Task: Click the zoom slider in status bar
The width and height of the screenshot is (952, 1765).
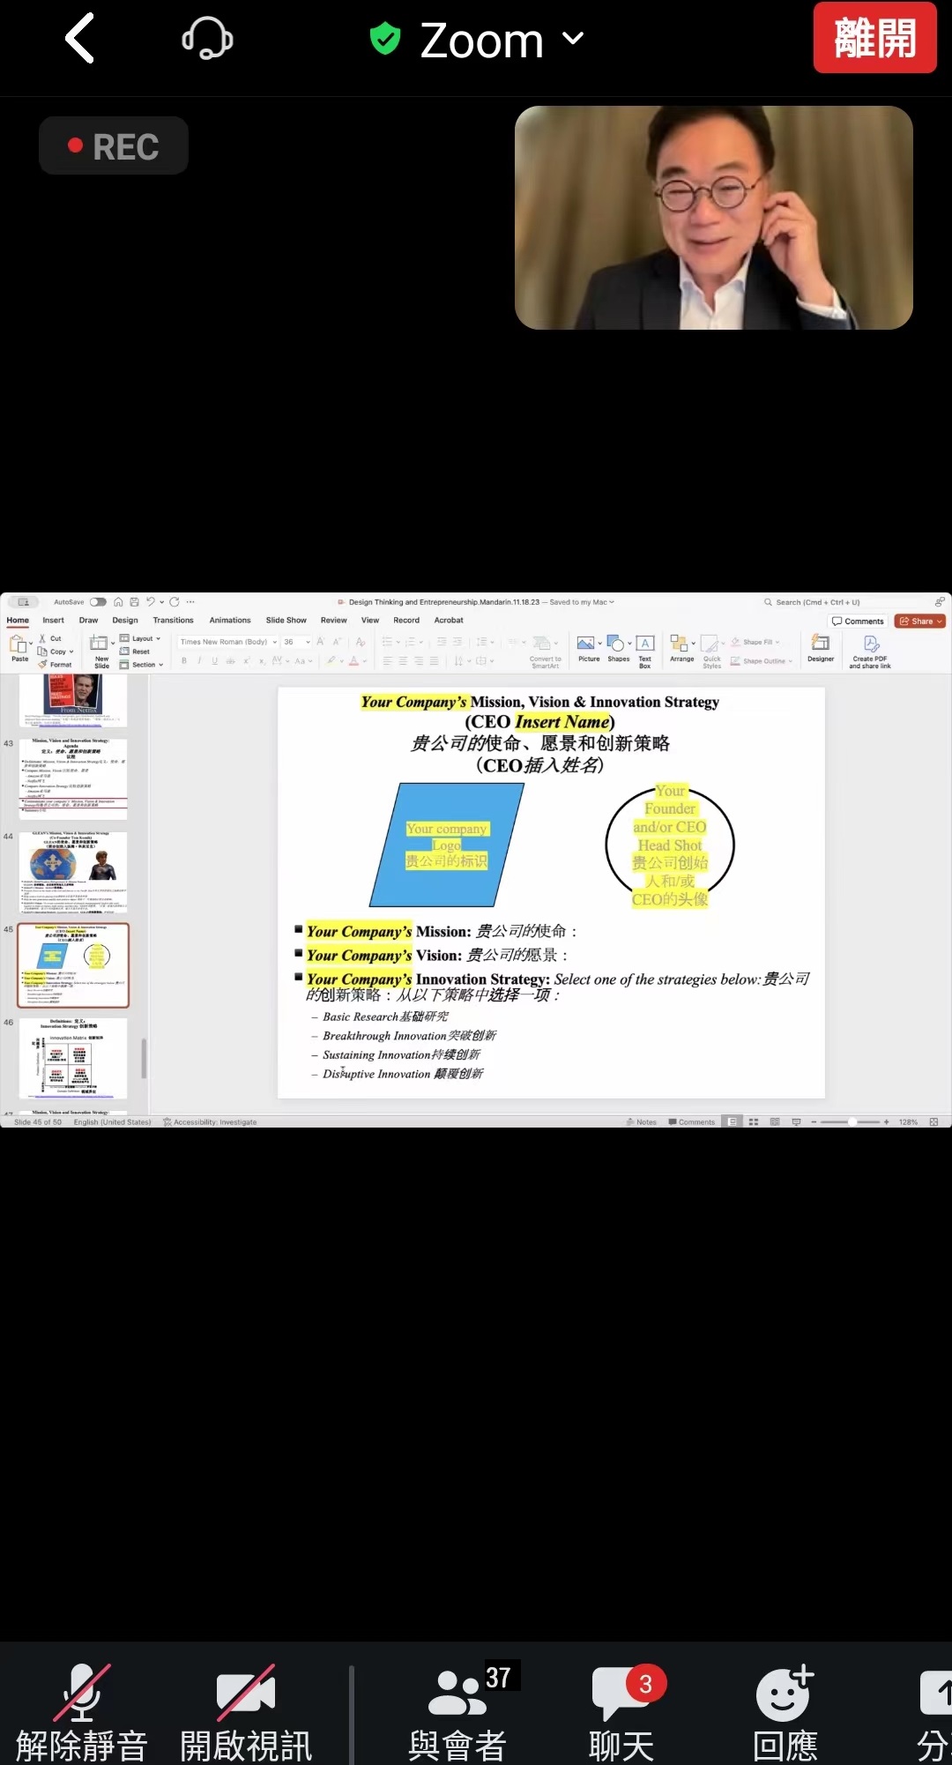Action: [x=852, y=1122]
